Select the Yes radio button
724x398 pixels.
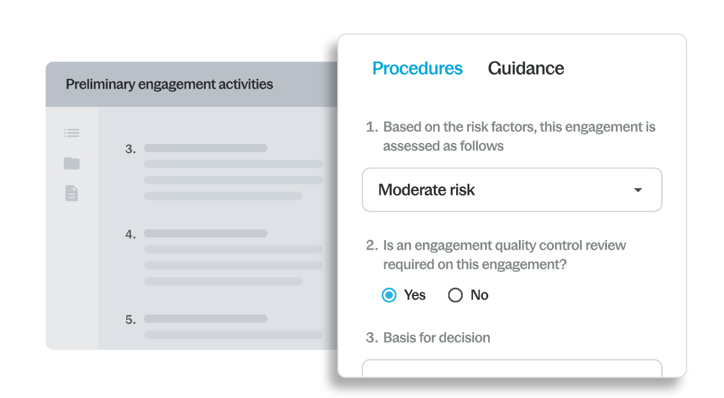click(389, 295)
